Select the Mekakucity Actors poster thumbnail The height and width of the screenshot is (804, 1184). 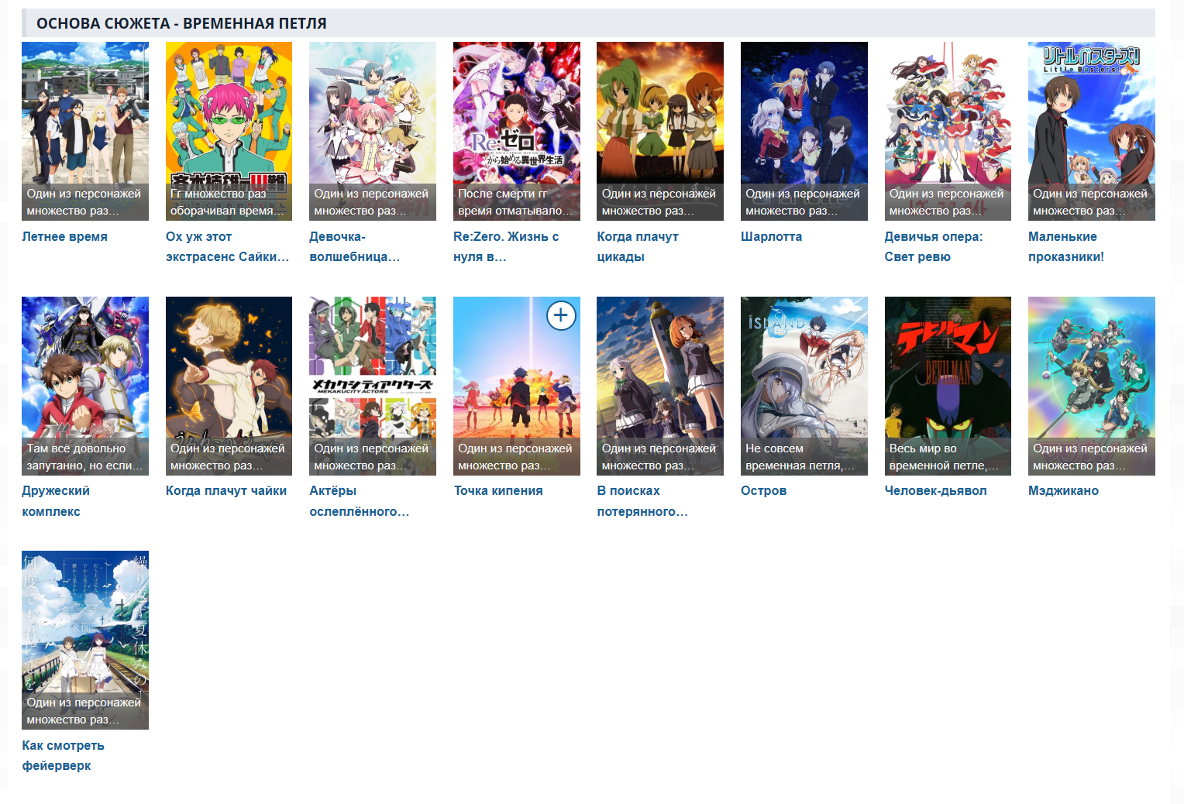373,386
